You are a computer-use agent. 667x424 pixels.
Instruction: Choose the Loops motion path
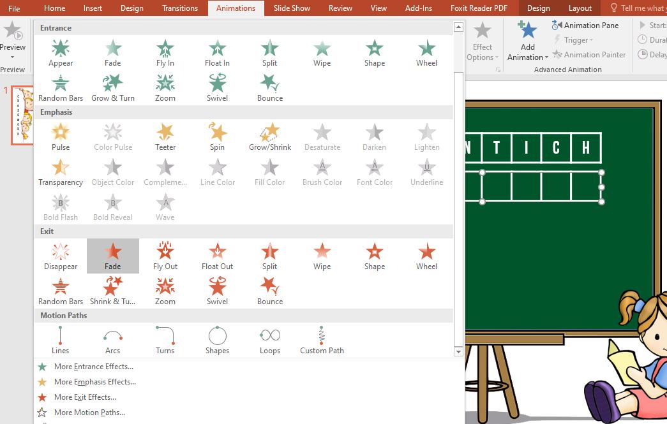coord(269,339)
